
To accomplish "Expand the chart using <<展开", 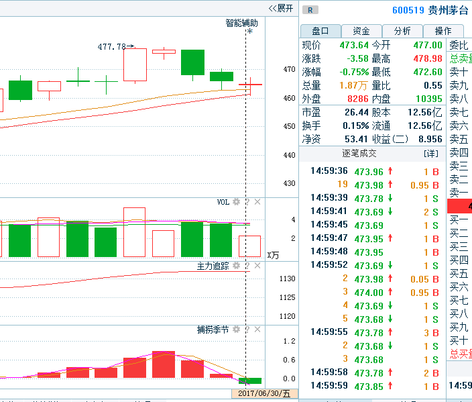I will [x=281, y=8].
